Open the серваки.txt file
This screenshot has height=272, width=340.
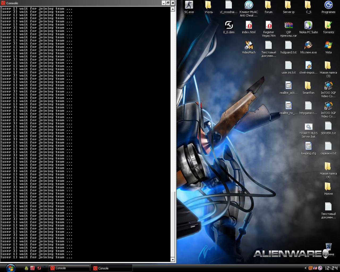pos(328,148)
